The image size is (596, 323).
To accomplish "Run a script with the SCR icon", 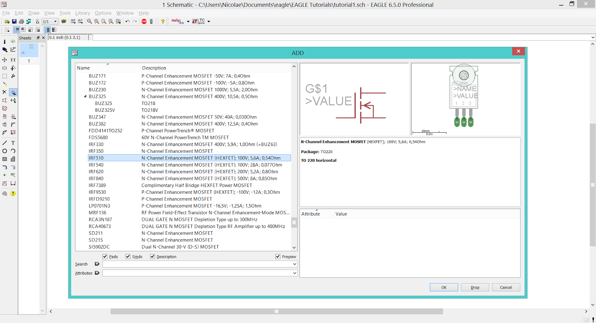I will 73,22.
